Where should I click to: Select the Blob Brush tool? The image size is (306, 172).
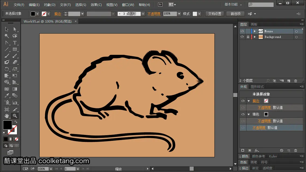tap(7, 62)
